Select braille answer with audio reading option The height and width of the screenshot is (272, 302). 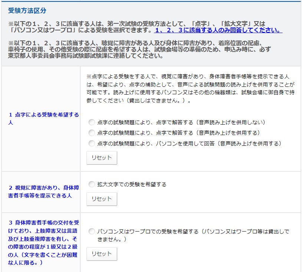92,133
